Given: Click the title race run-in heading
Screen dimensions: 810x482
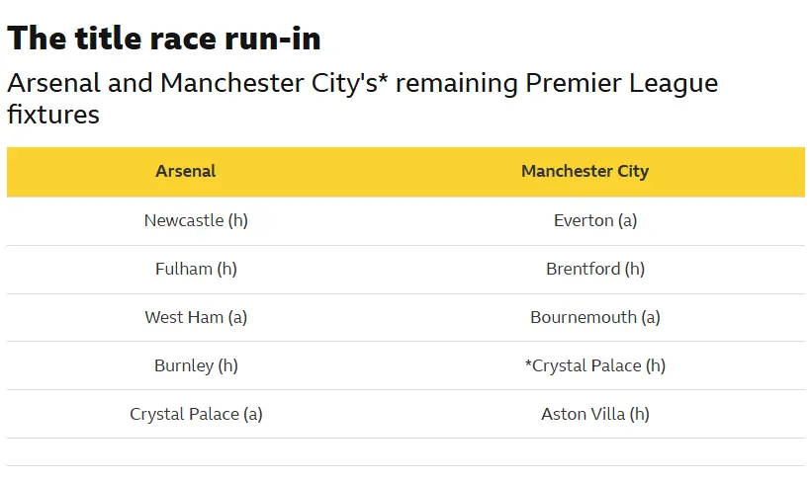Looking at the screenshot, I should [x=164, y=39].
